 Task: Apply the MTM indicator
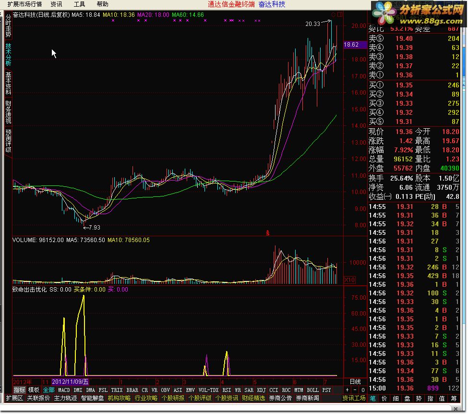pyautogui.click(x=299, y=390)
